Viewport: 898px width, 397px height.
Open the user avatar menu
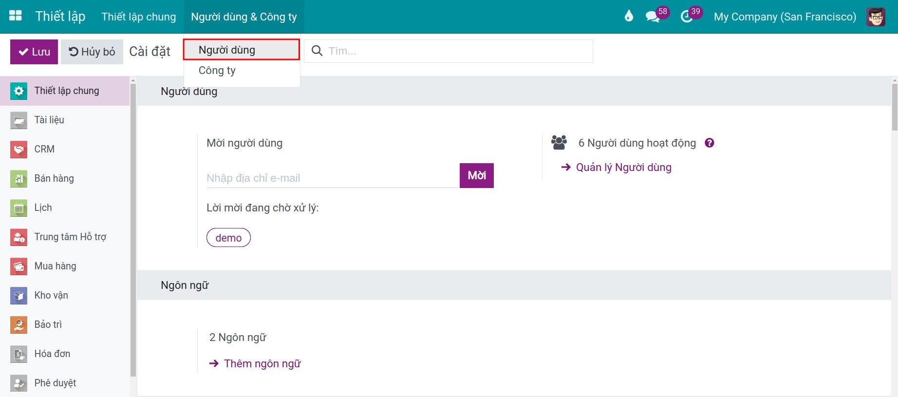pyautogui.click(x=876, y=17)
